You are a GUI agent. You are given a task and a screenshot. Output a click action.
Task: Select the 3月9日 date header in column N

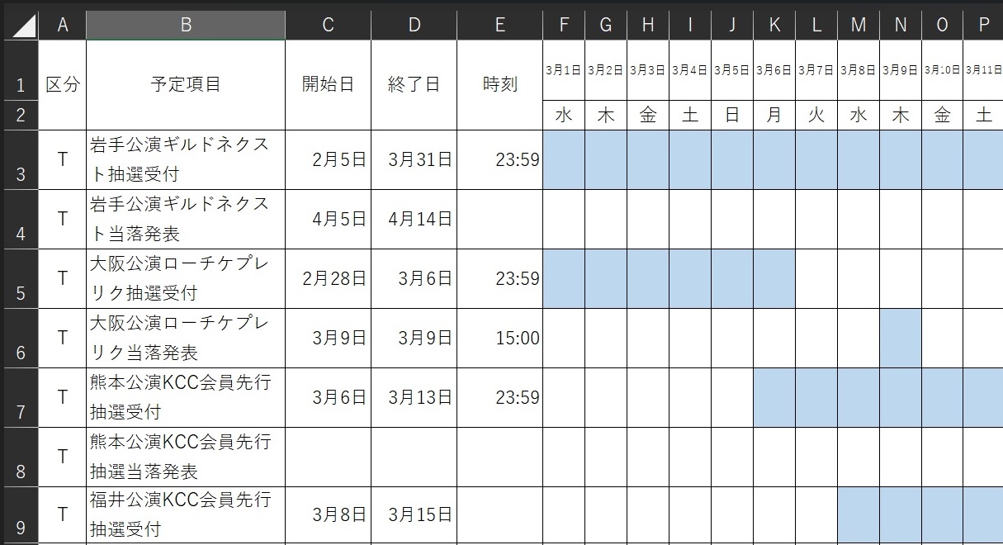[901, 70]
